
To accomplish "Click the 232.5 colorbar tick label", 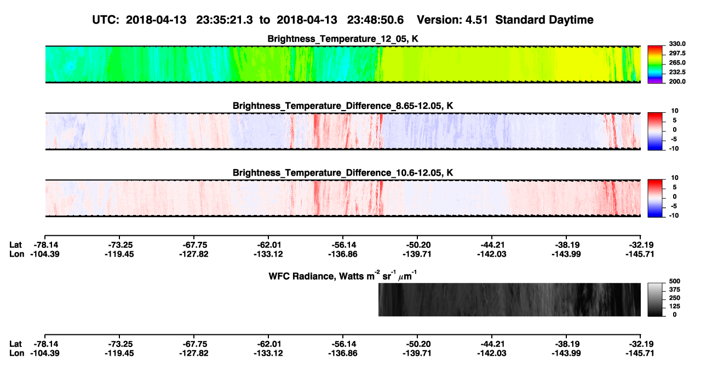I will [x=676, y=72].
